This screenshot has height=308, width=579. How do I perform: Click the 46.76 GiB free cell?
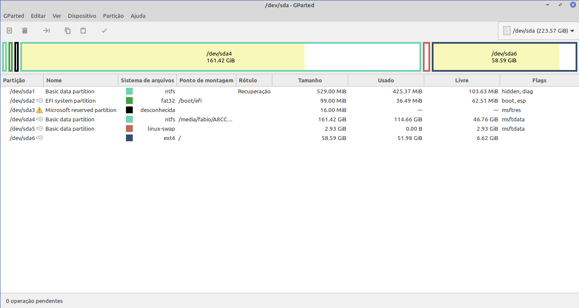pyautogui.click(x=486, y=119)
